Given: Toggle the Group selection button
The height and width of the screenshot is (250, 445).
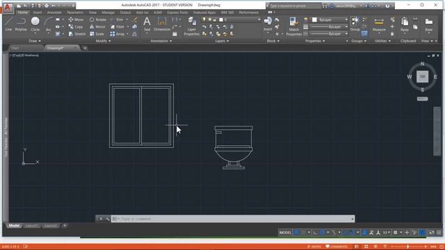Looking at the screenshot, I should pos(364,34).
